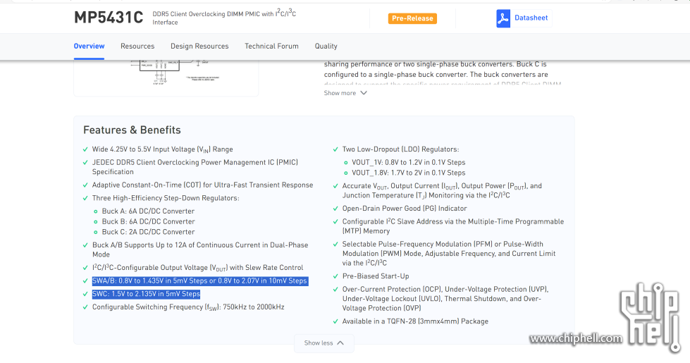Viewport: 690px width, 363px height.
Task: Click 'Two Low-Dropout (LDO) Regulators' text
Action: (400, 149)
